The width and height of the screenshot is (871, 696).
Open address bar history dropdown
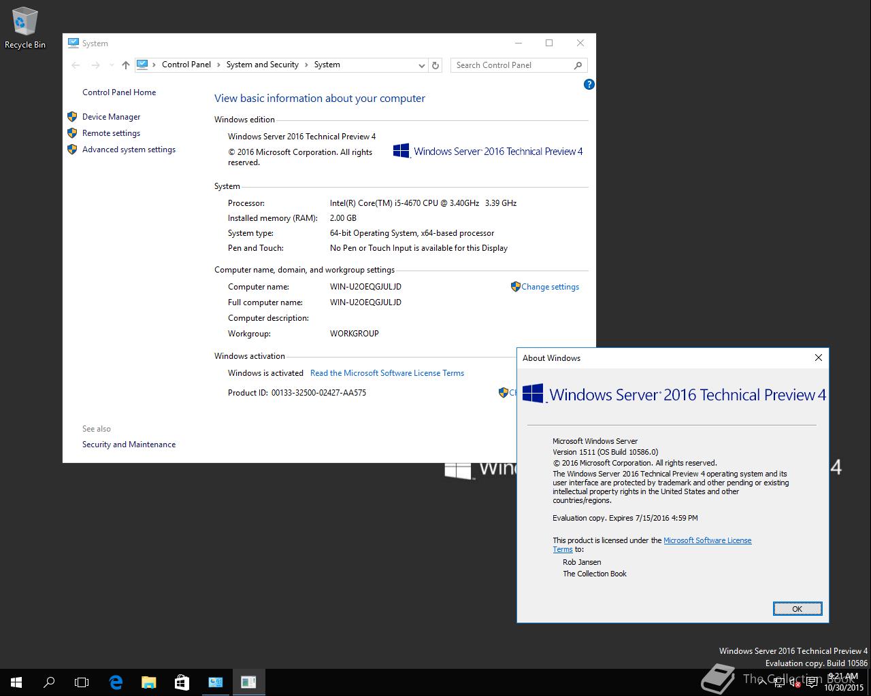pos(421,65)
